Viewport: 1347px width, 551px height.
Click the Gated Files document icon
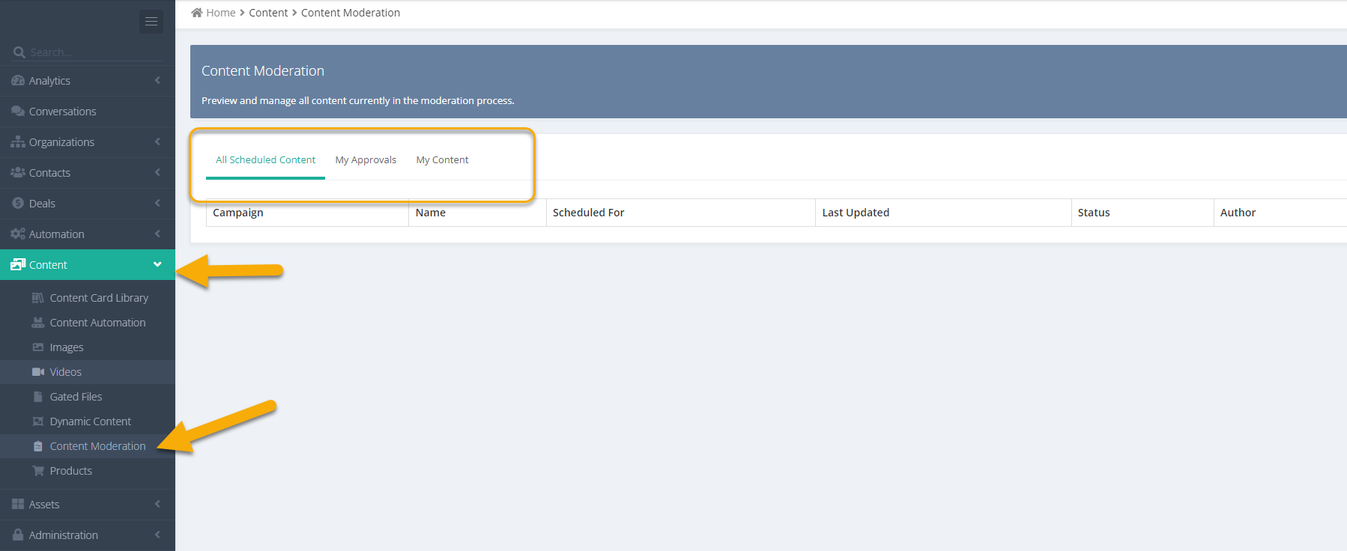(x=38, y=396)
